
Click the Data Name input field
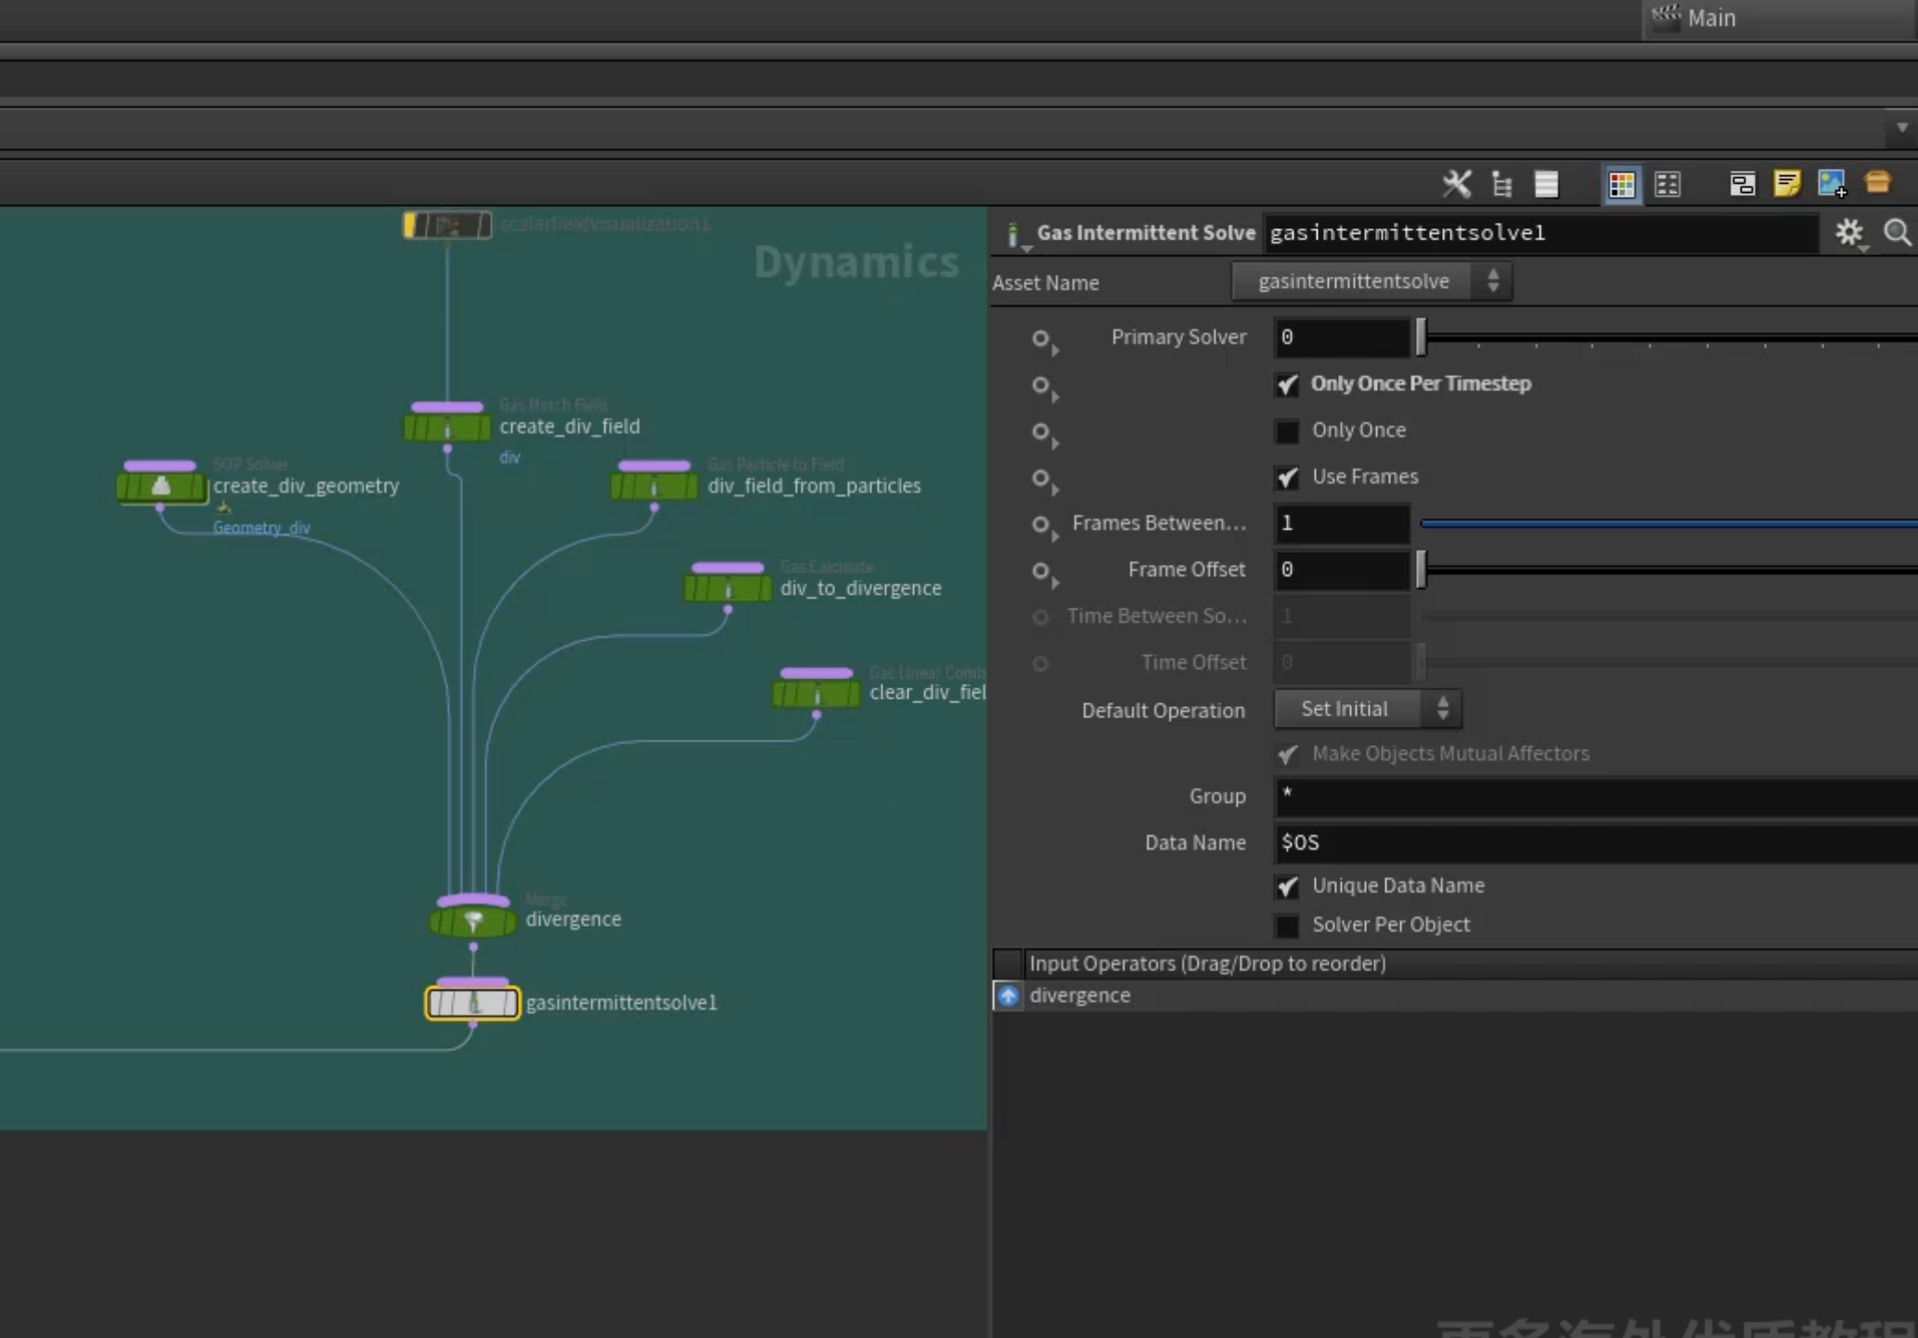click(1595, 843)
